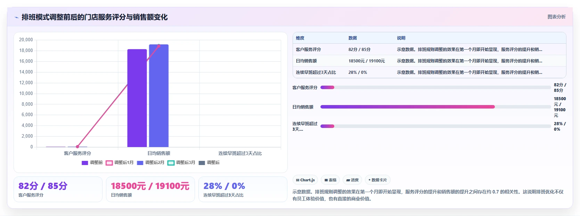Click the 客户服务评分 progress bar
This screenshot has width=580, height=216.
point(435,87)
